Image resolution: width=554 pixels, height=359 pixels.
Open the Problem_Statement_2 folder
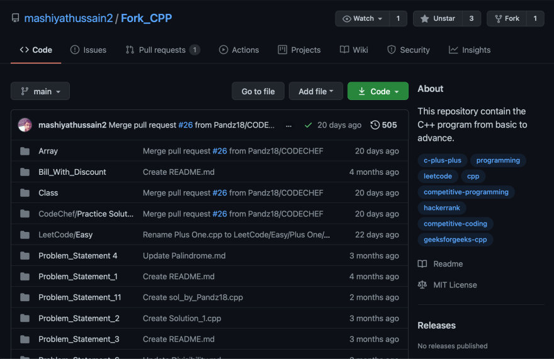point(79,318)
